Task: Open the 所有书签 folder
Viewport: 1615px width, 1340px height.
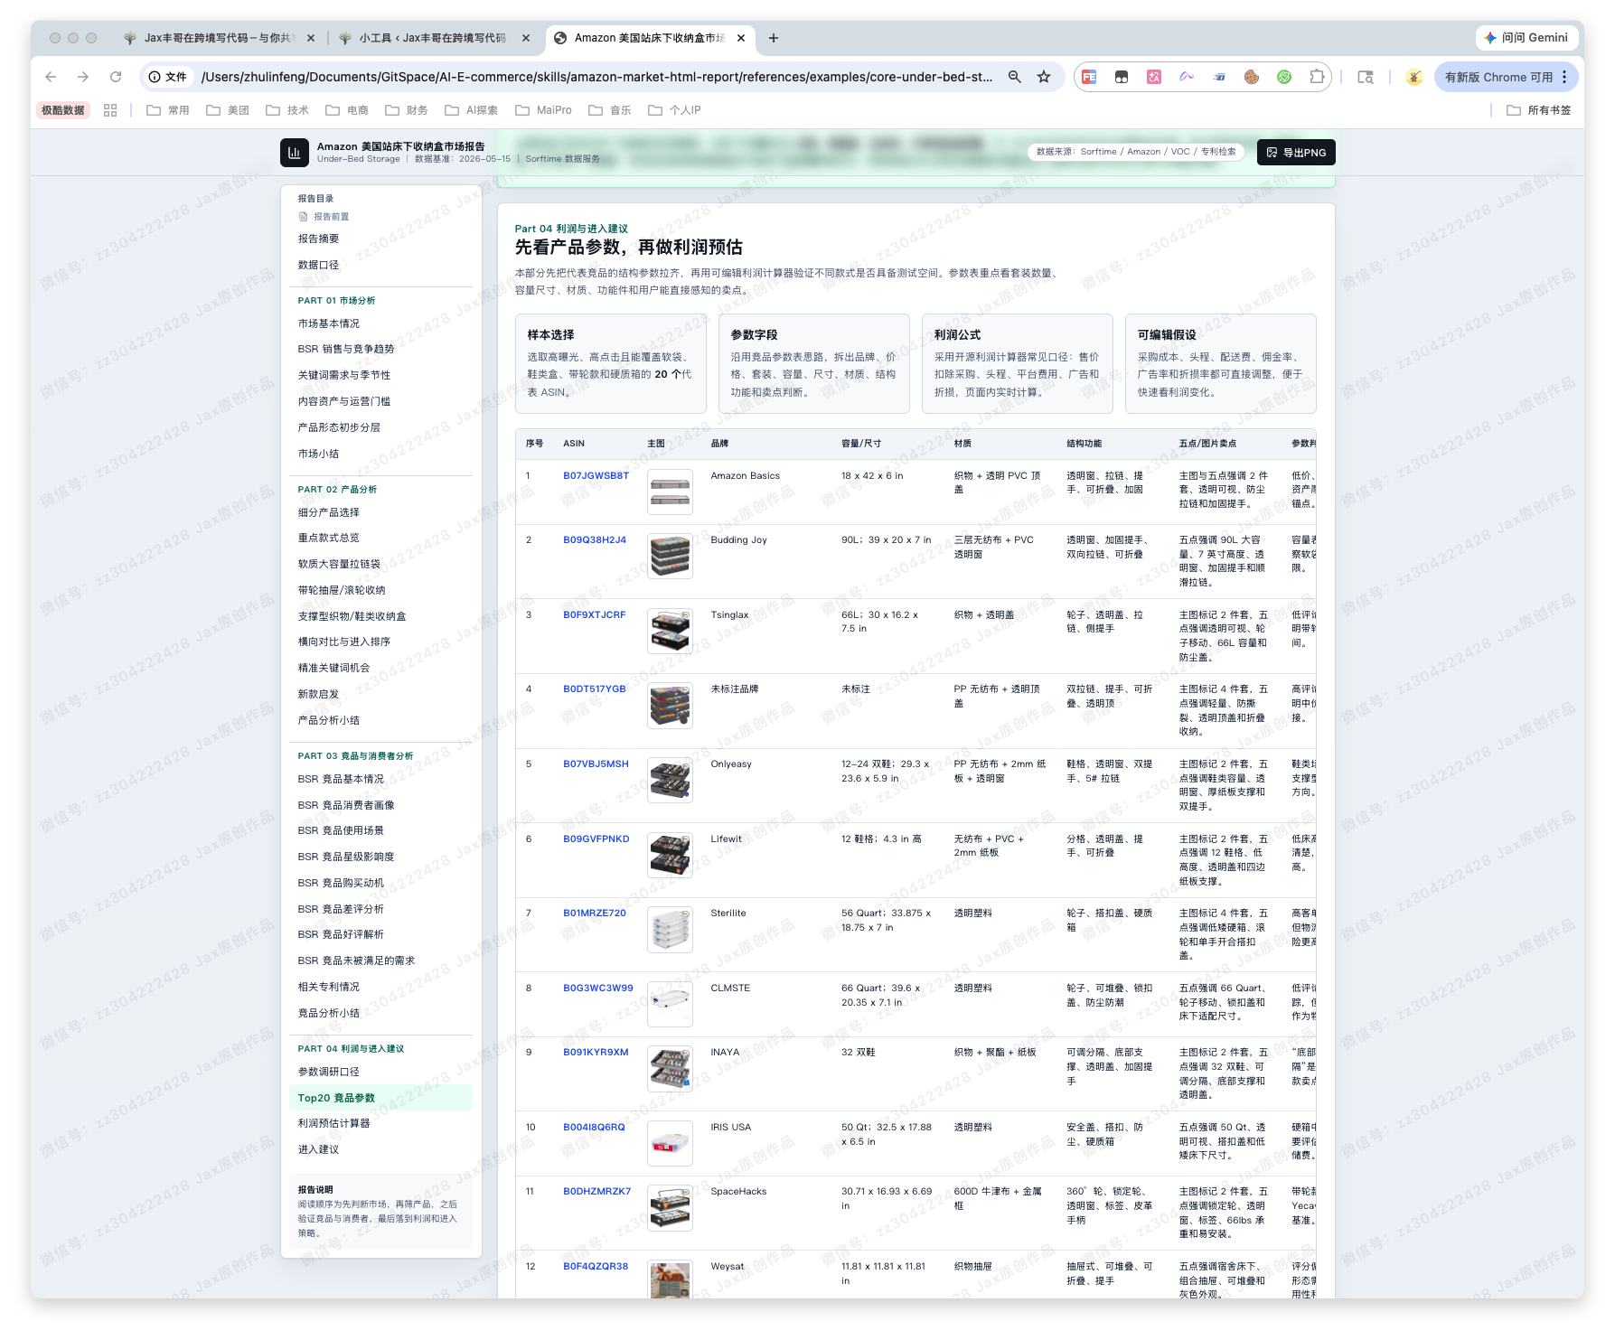Action: (1539, 110)
